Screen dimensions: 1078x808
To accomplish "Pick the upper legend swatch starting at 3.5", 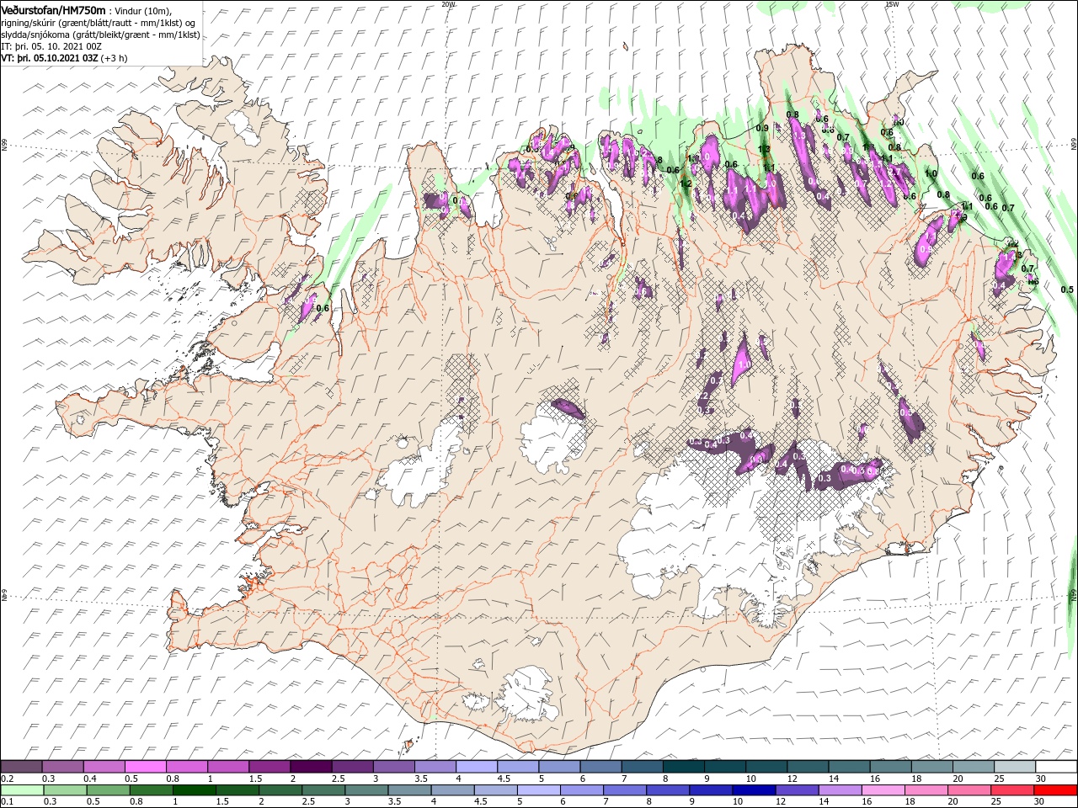I will click(x=435, y=767).
